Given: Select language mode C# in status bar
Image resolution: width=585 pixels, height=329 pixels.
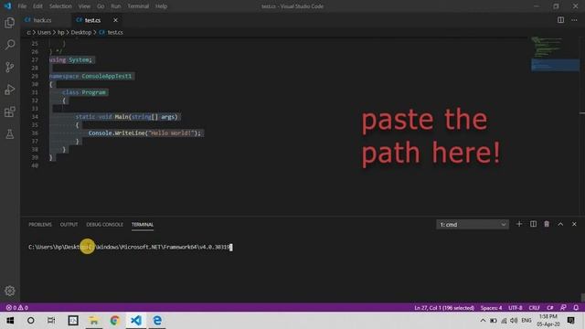Looking at the screenshot, I should coord(550,308).
